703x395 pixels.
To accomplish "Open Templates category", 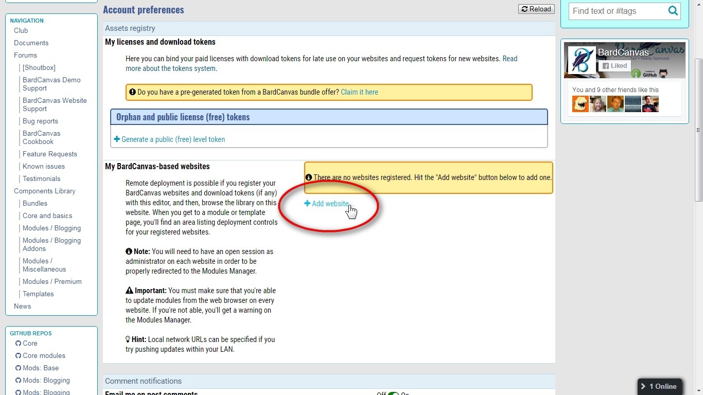I will pos(38,294).
